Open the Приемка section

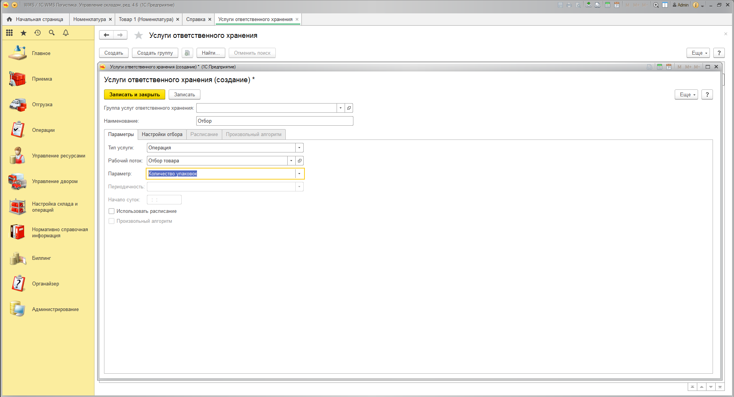42,79
